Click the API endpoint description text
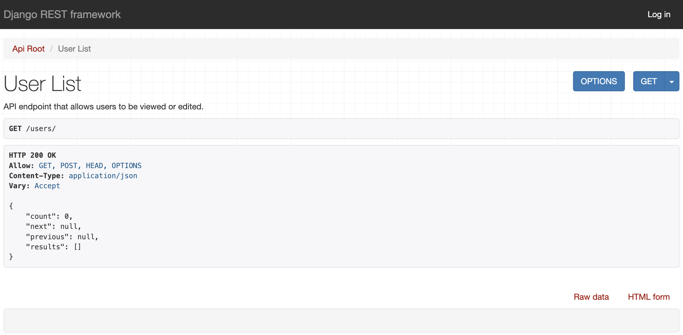683x335 pixels. click(103, 107)
